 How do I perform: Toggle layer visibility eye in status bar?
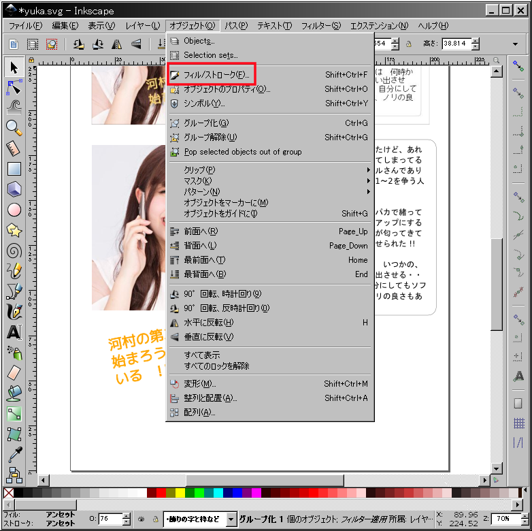click(x=141, y=519)
